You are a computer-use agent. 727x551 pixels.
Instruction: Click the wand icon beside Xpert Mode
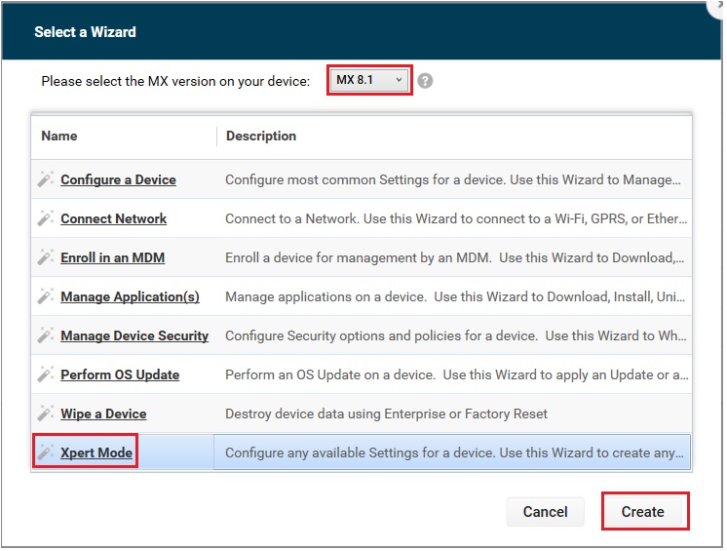[x=46, y=452]
